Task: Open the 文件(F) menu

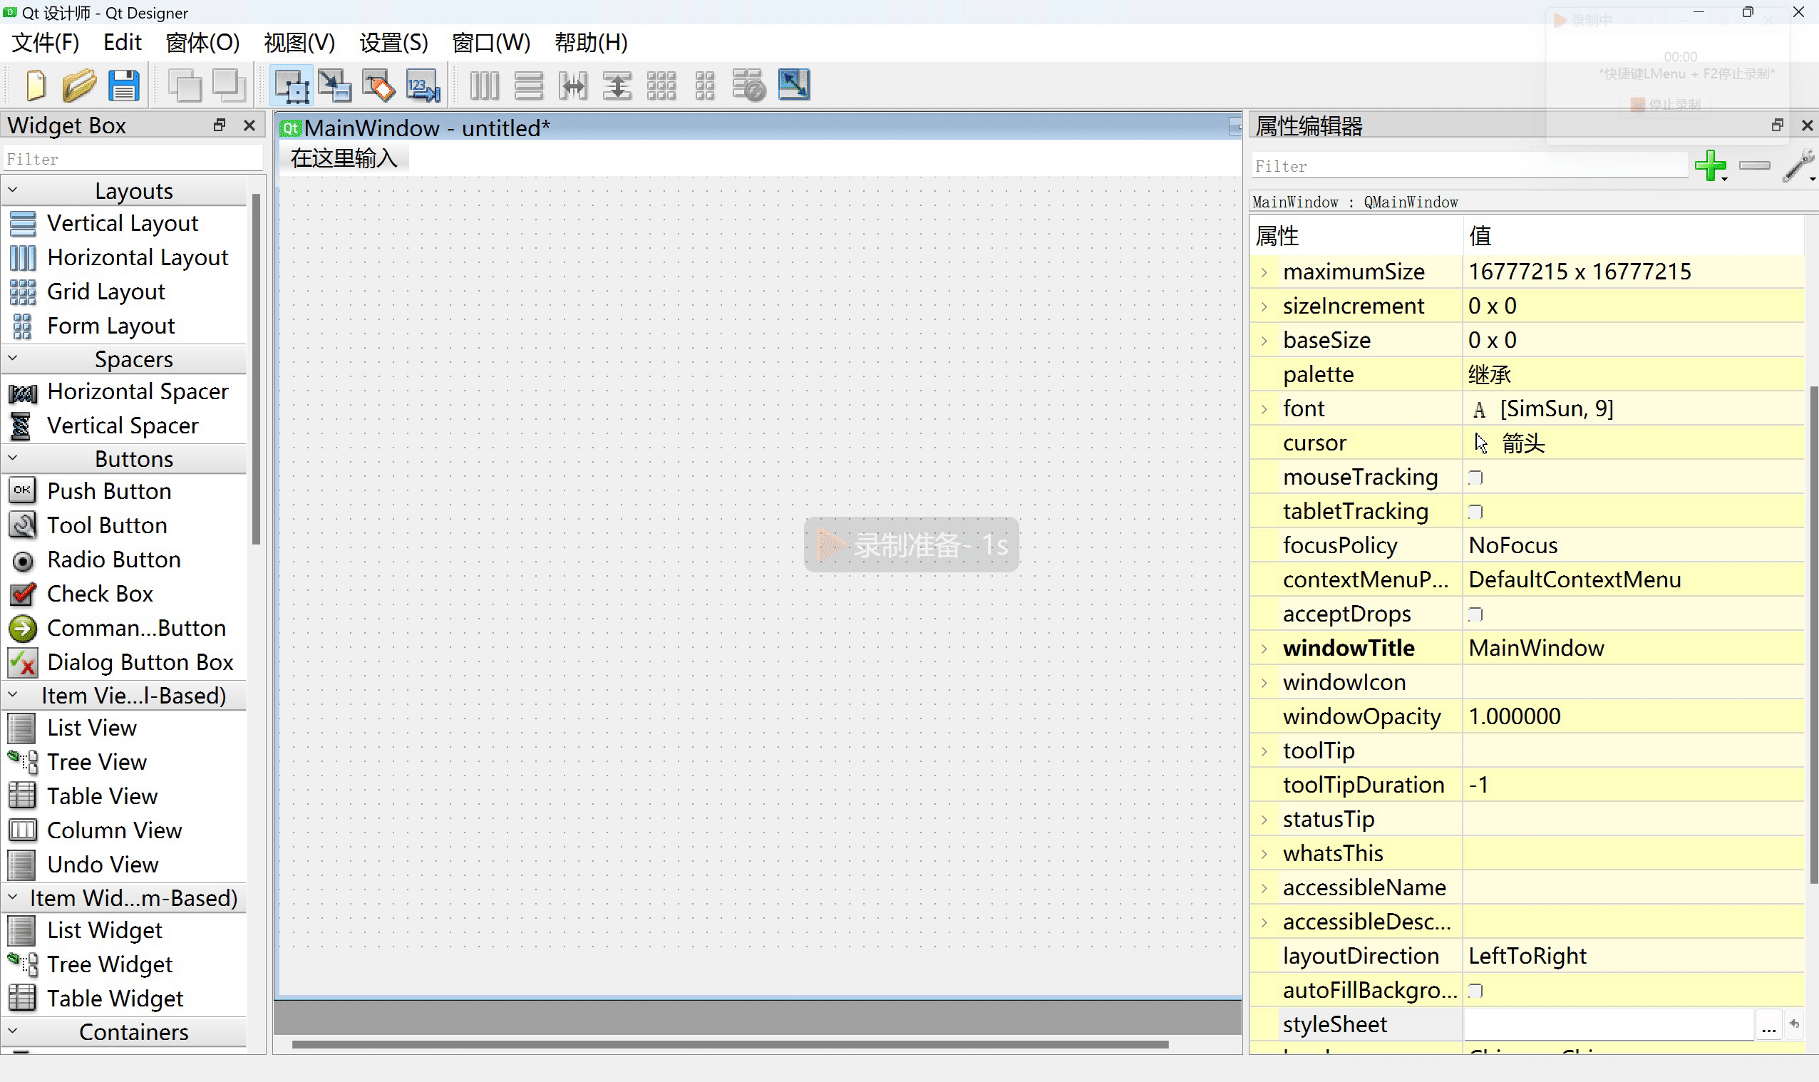Action: (x=45, y=42)
